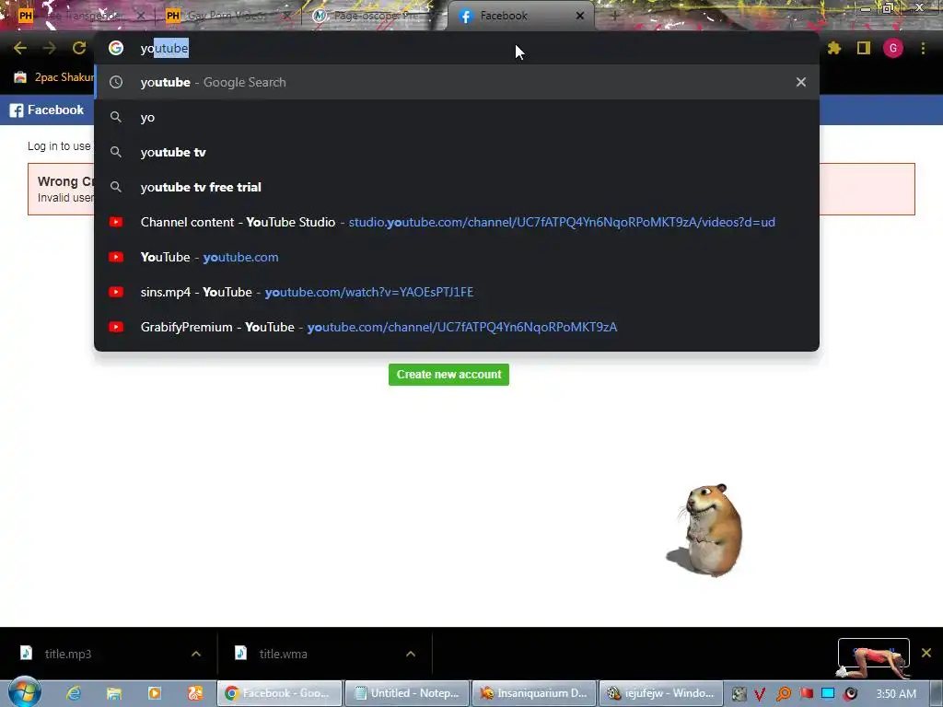Image resolution: width=943 pixels, height=707 pixels.
Task: Open a new tab with the plus button
Action: click(x=614, y=16)
